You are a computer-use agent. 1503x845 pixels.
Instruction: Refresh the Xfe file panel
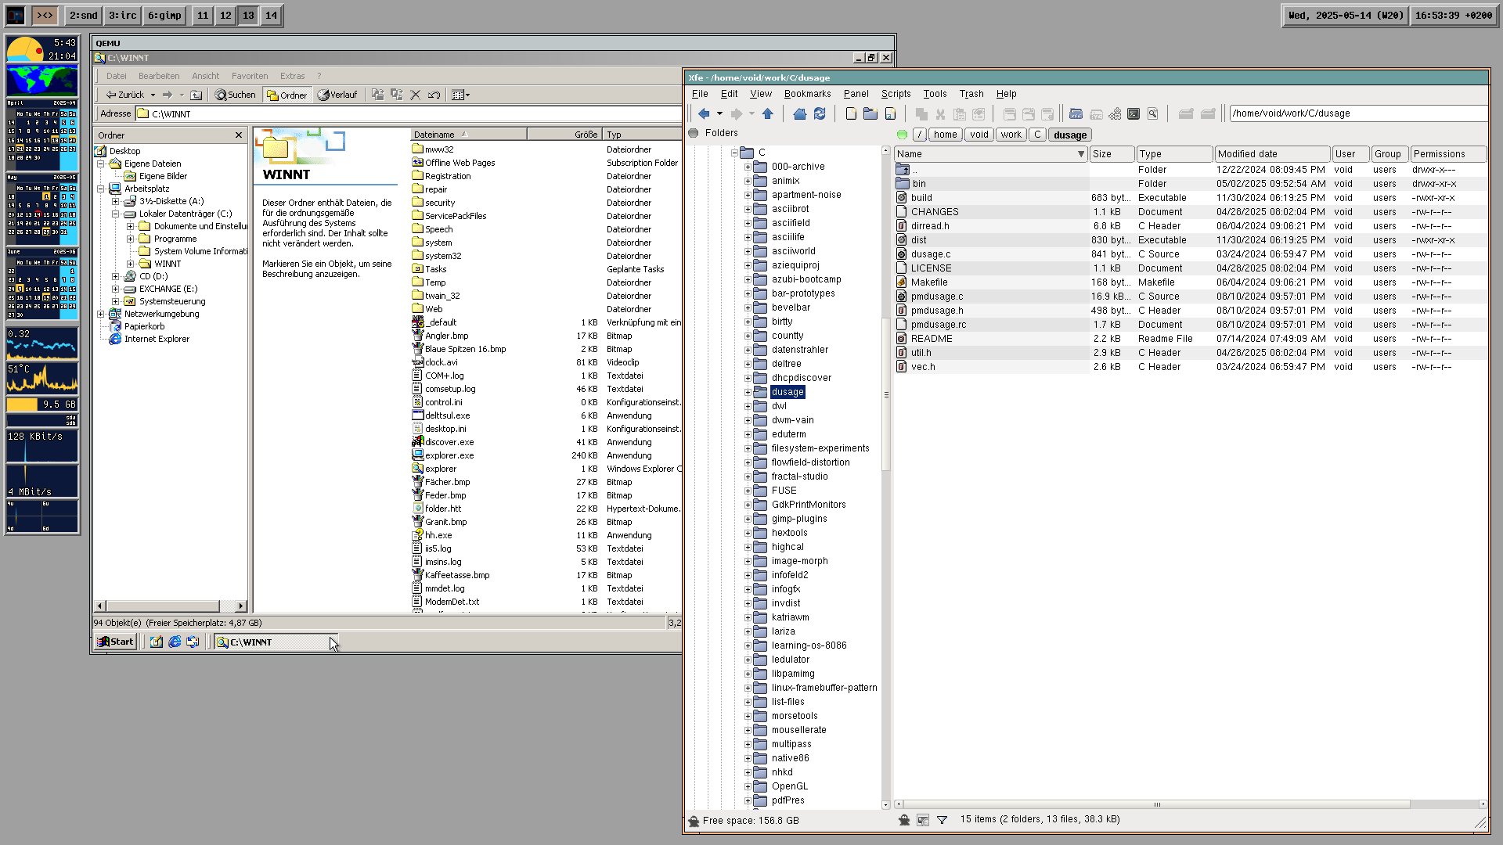pyautogui.click(x=820, y=114)
